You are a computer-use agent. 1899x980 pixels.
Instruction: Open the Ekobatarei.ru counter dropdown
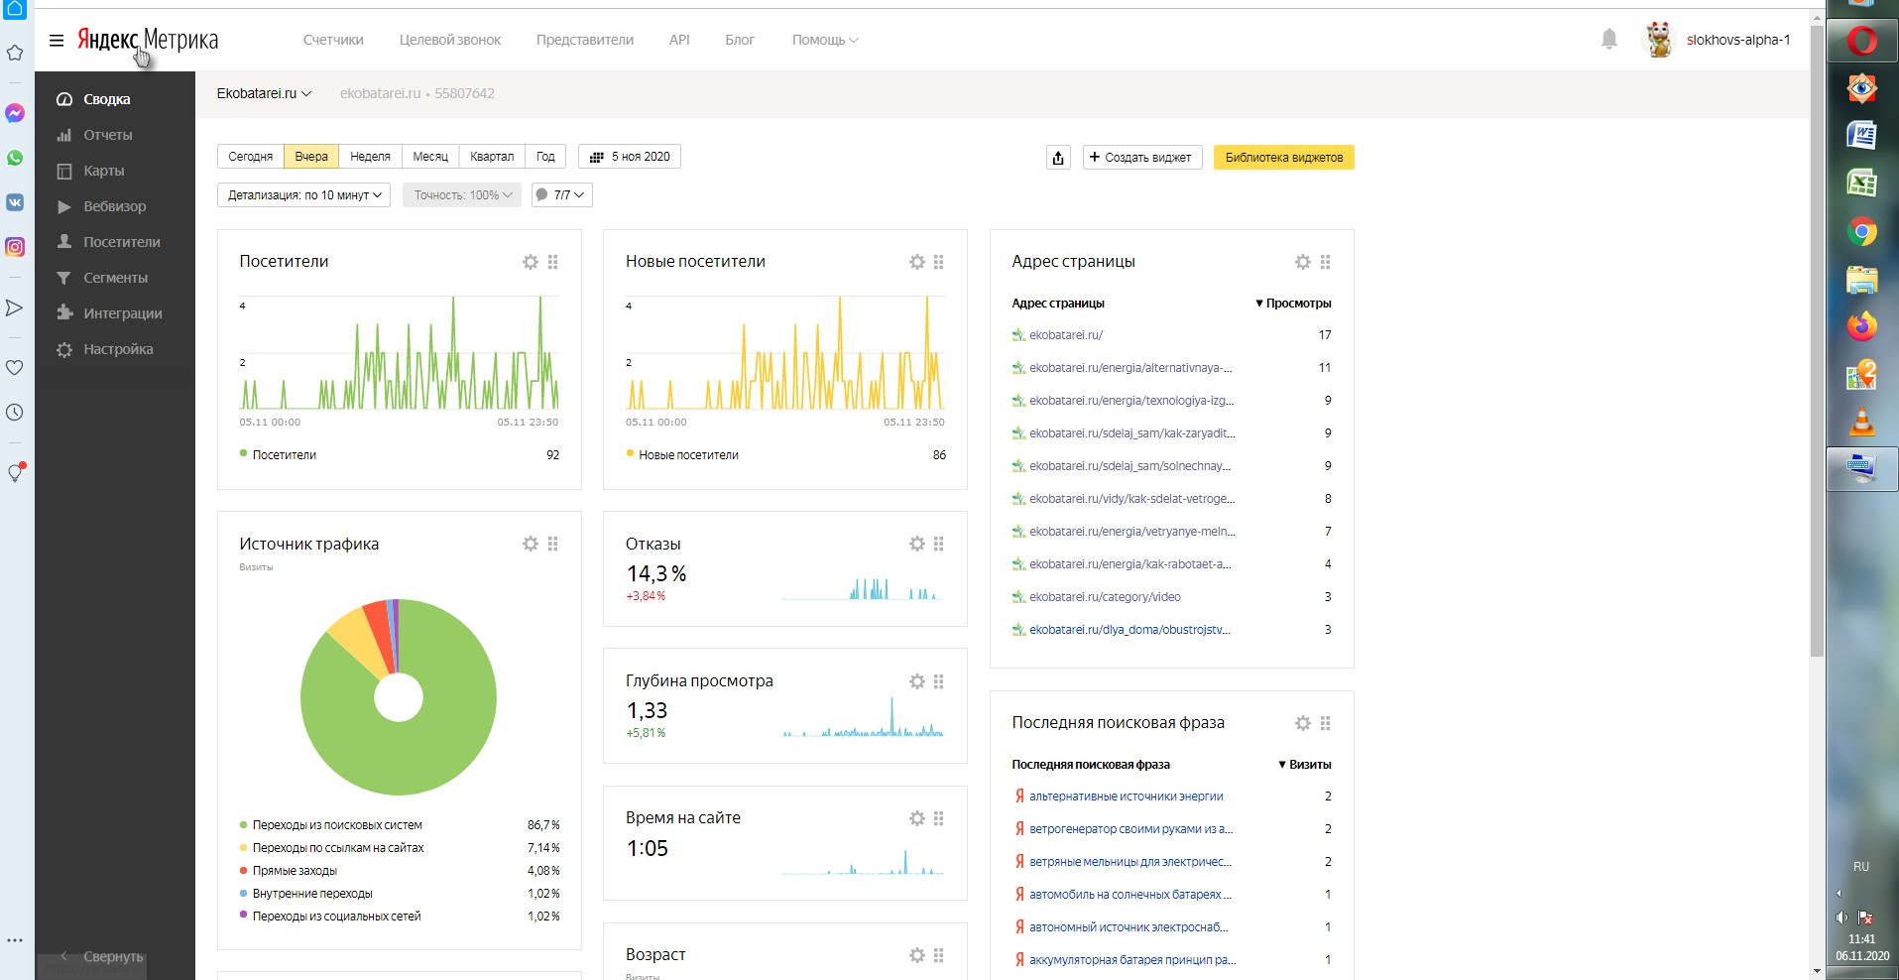264,93
